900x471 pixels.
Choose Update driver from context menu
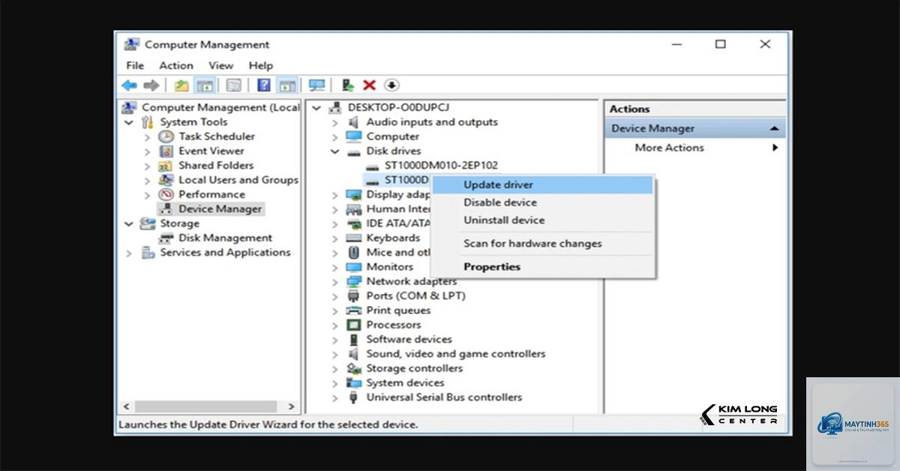(x=542, y=184)
